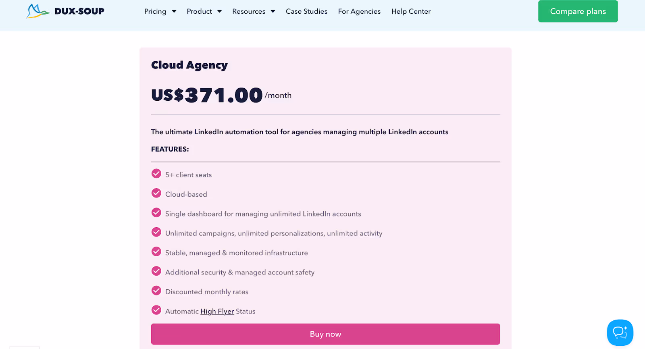Click checkmark icon beside 5+ client seats
This screenshot has width=645, height=349.
pyautogui.click(x=156, y=174)
